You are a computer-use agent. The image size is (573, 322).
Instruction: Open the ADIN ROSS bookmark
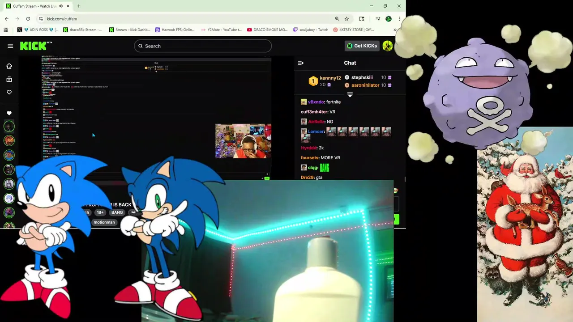point(41,30)
